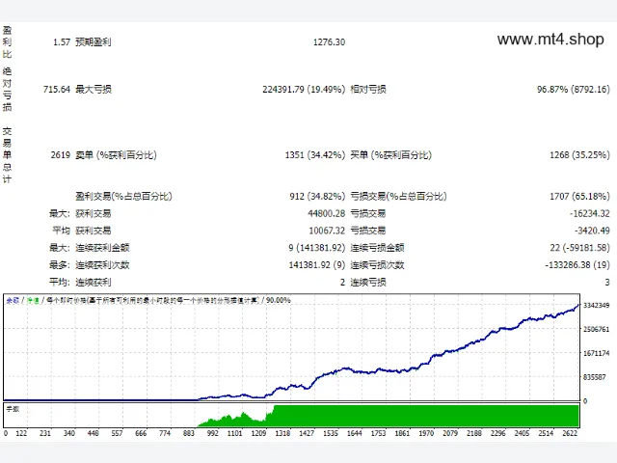Click the total trades value 2619
Image resolution: width=617 pixels, height=463 pixels.
60,155
